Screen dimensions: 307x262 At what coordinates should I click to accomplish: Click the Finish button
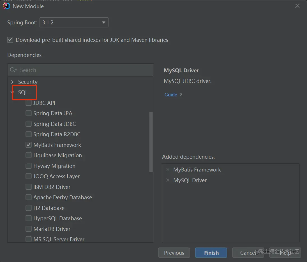211,253
